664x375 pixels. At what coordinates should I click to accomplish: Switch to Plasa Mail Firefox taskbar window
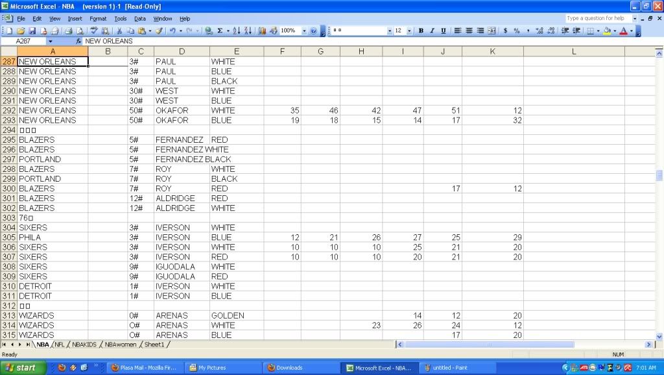click(x=145, y=368)
